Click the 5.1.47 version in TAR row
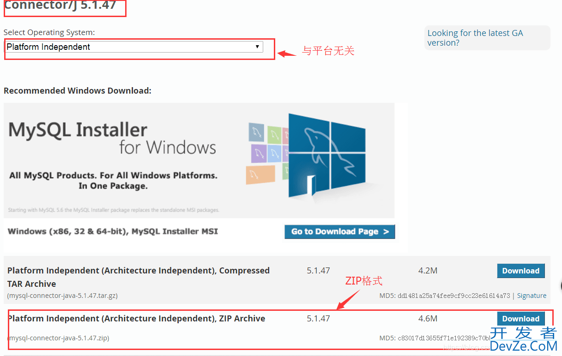This screenshot has width=562, height=356. pos(318,271)
